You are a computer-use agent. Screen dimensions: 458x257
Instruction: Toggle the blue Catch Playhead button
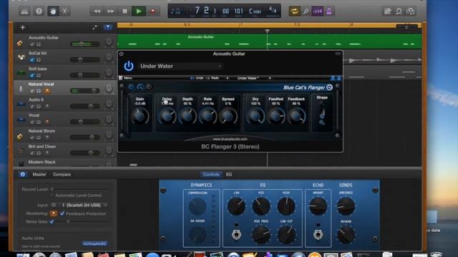click(108, 27)
